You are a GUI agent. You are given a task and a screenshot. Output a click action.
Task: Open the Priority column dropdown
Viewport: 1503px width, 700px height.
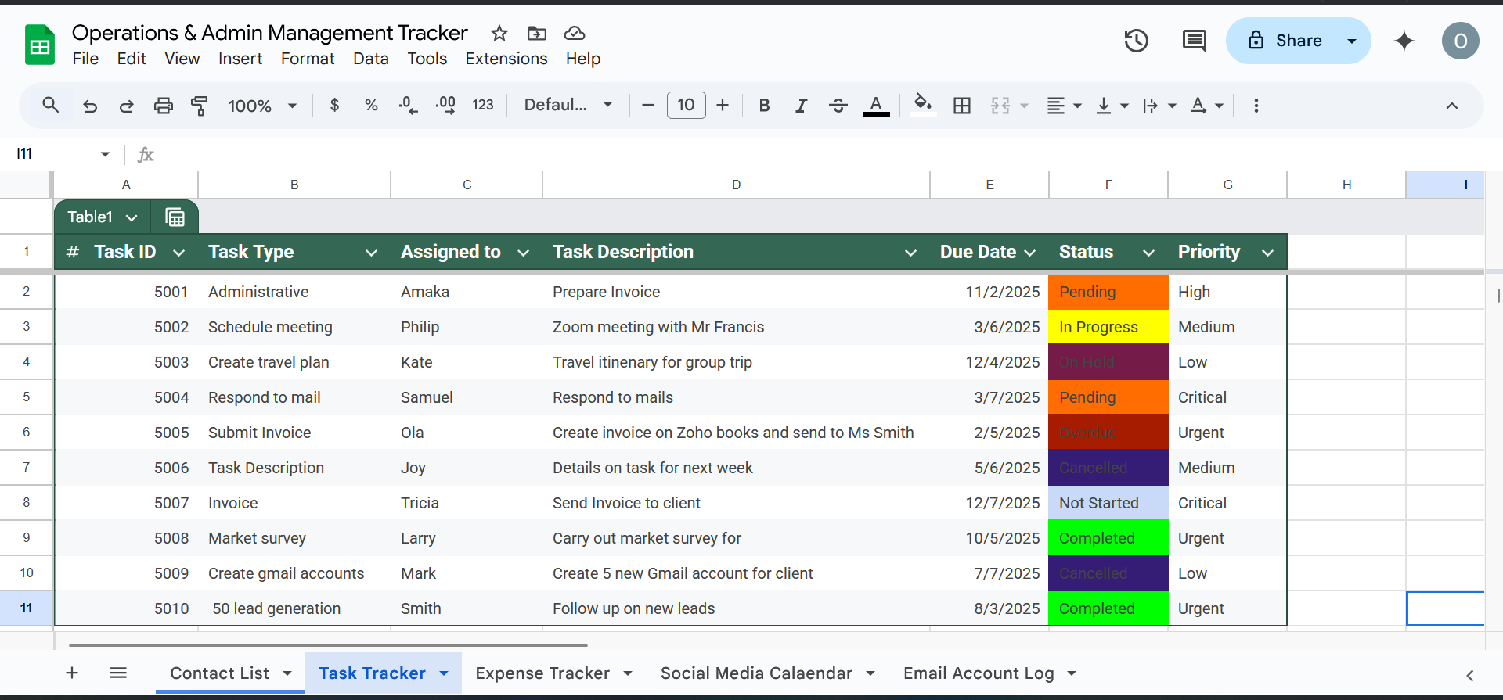pos(1268,253)
